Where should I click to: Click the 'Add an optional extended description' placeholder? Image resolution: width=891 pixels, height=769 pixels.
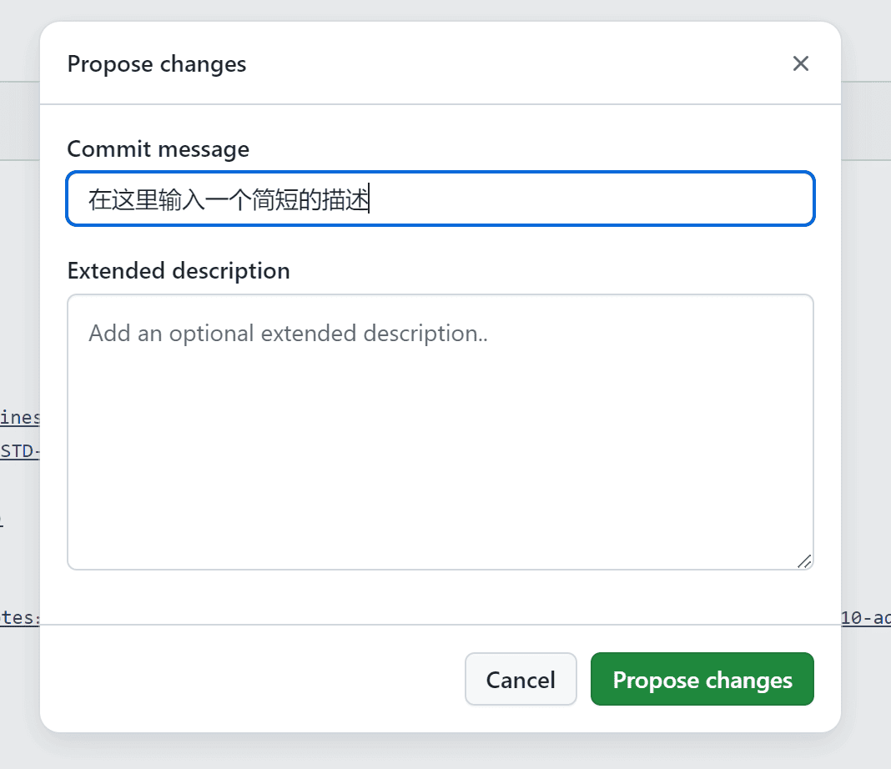(x=288, y=334)
